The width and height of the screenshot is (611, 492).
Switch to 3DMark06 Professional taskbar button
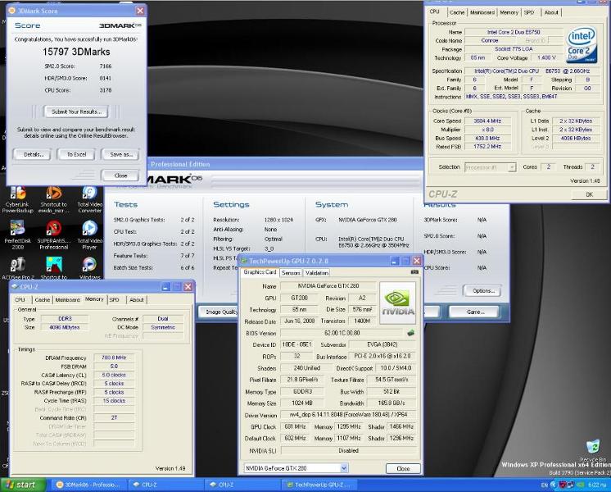[x=88, y=485]
